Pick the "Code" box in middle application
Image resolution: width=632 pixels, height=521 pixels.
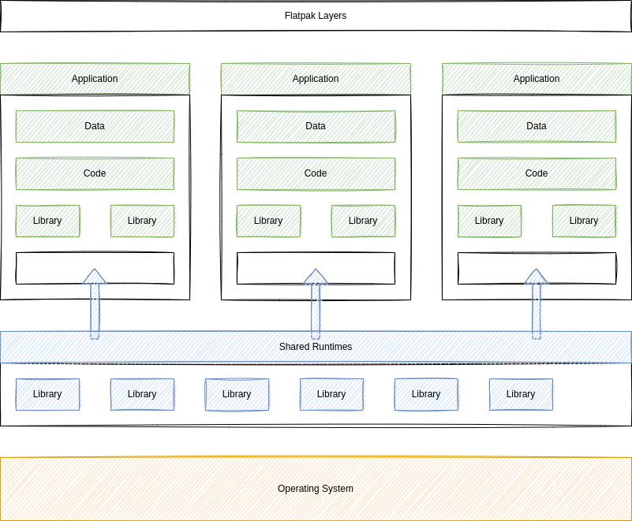pos(316,173)
